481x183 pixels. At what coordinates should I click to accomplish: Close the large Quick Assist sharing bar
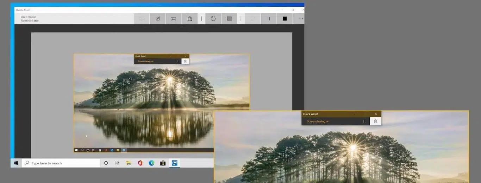[376, 114]
